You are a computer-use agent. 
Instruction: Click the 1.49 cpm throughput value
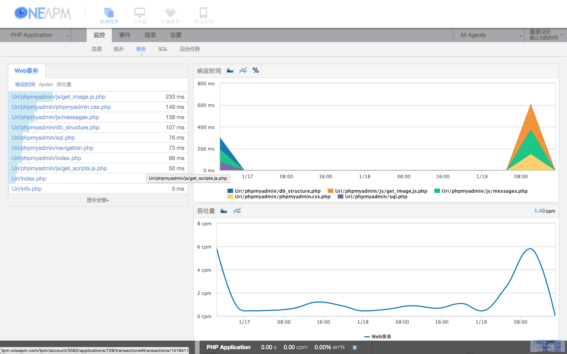(x=545, y=211)
